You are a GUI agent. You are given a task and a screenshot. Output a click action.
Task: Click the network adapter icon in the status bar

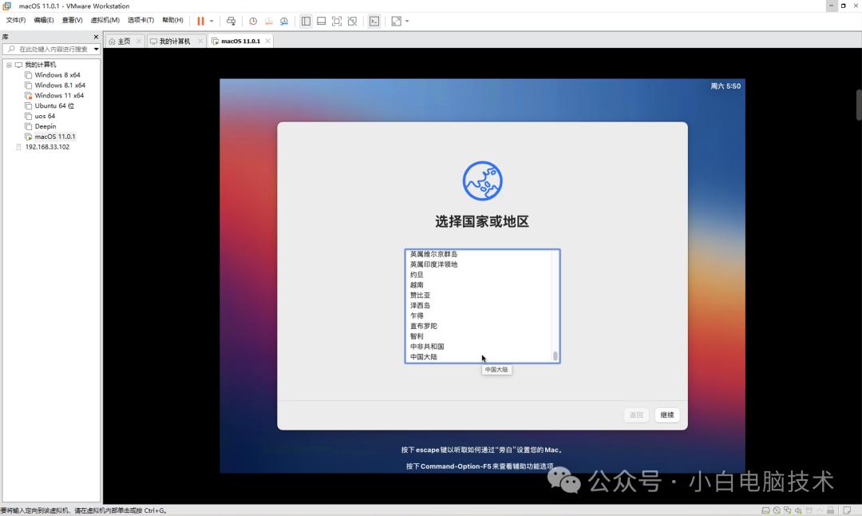click(788, 509)
